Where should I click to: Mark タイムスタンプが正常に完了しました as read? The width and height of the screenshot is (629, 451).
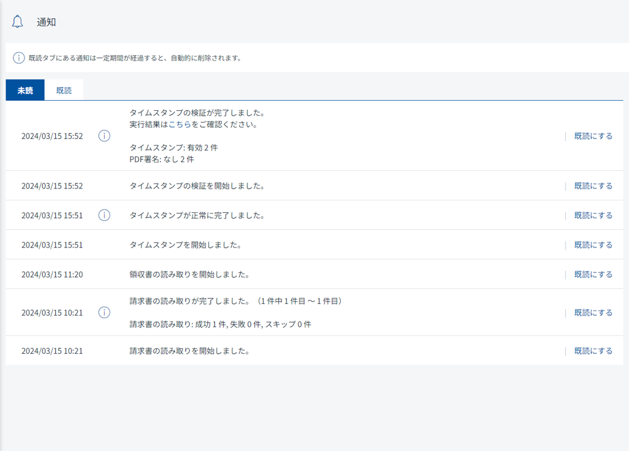click(593, 215)
